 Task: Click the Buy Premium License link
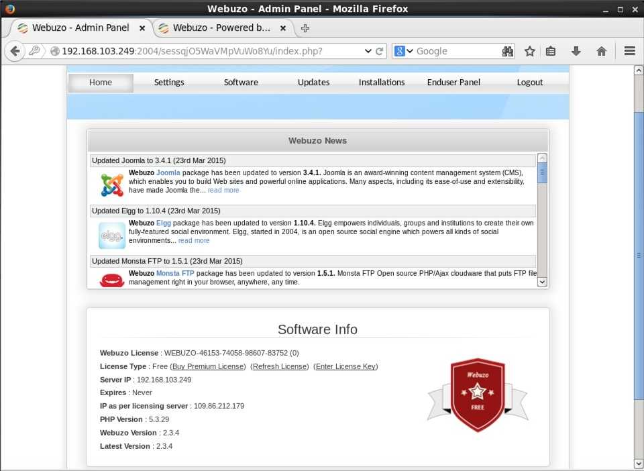[208, 366]
